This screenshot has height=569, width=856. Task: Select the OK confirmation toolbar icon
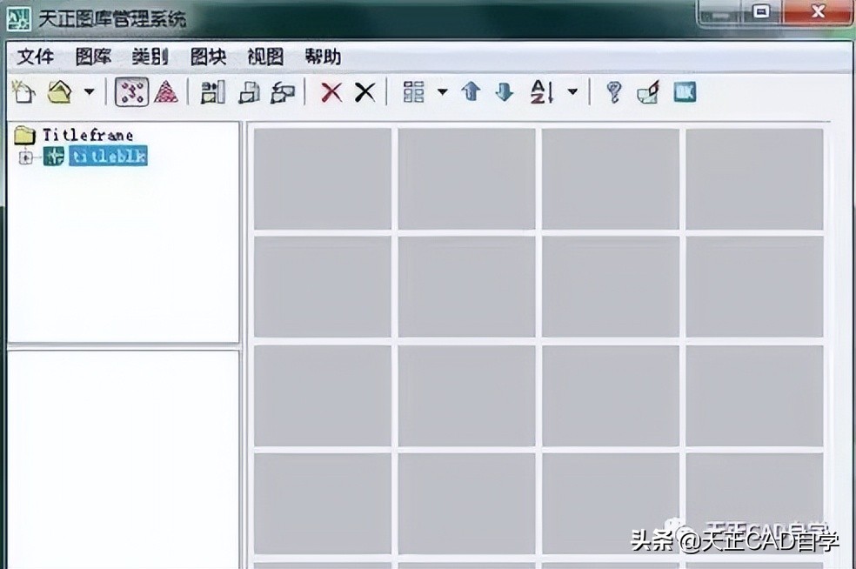(x=685, y=91)
